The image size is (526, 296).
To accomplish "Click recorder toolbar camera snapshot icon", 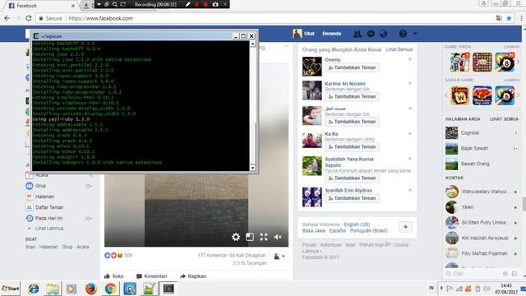I will pos(215,4).
